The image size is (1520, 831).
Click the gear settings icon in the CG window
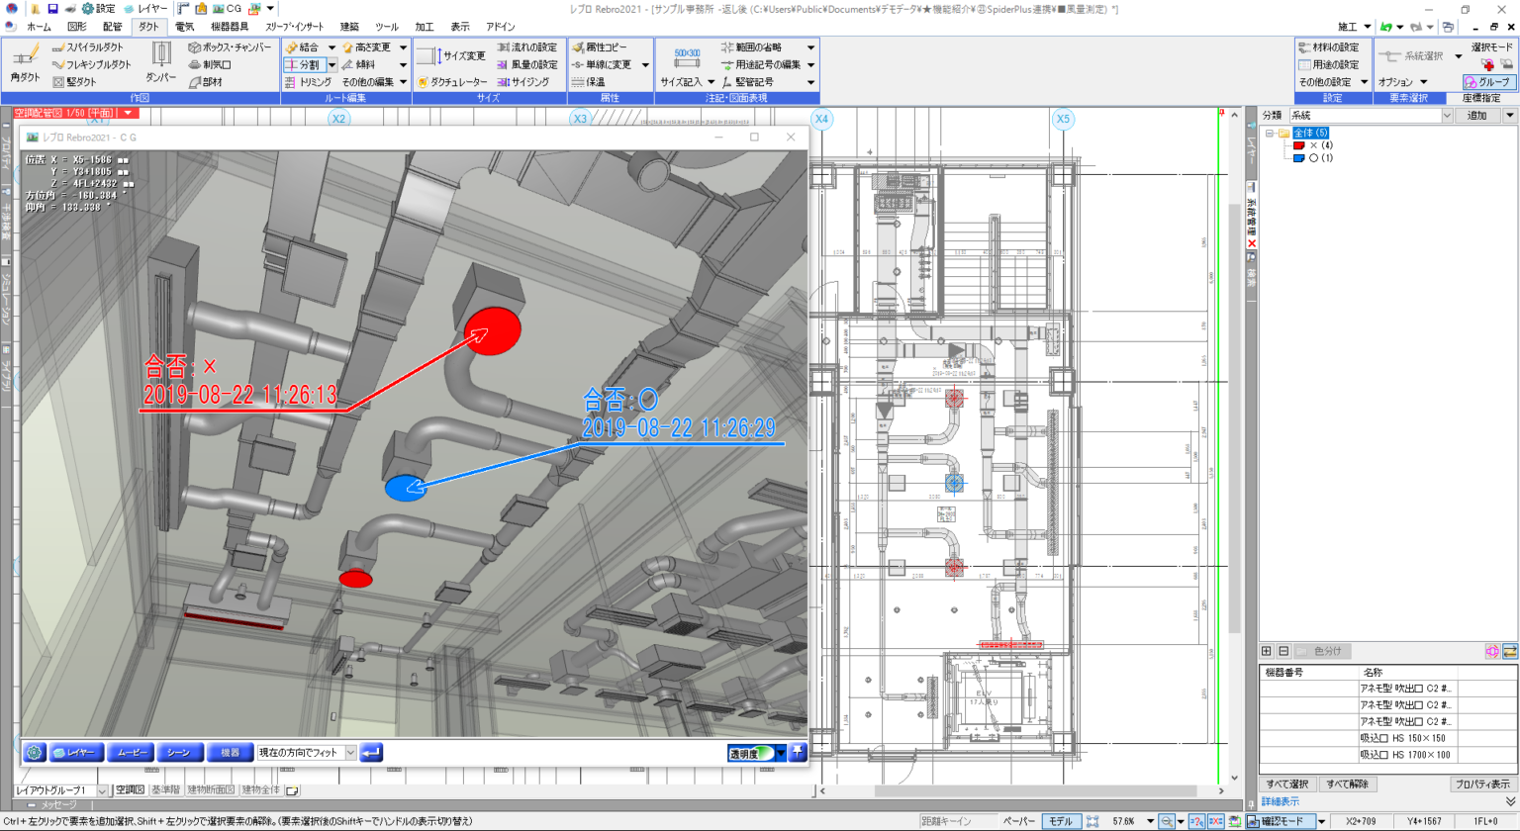tap(35, 753)
